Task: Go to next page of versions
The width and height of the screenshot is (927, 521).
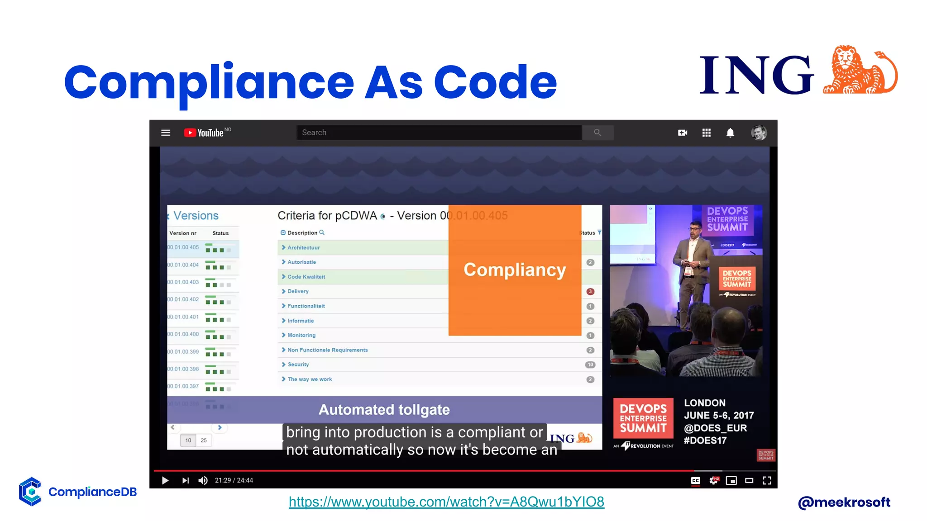Action: pyautogui.click(x=220, y=427)
